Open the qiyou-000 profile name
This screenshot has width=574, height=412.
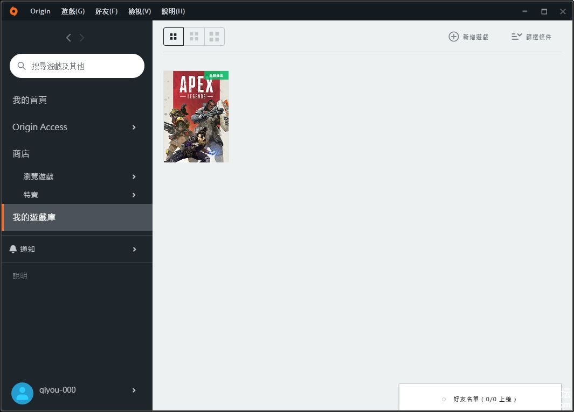point(58,390)
